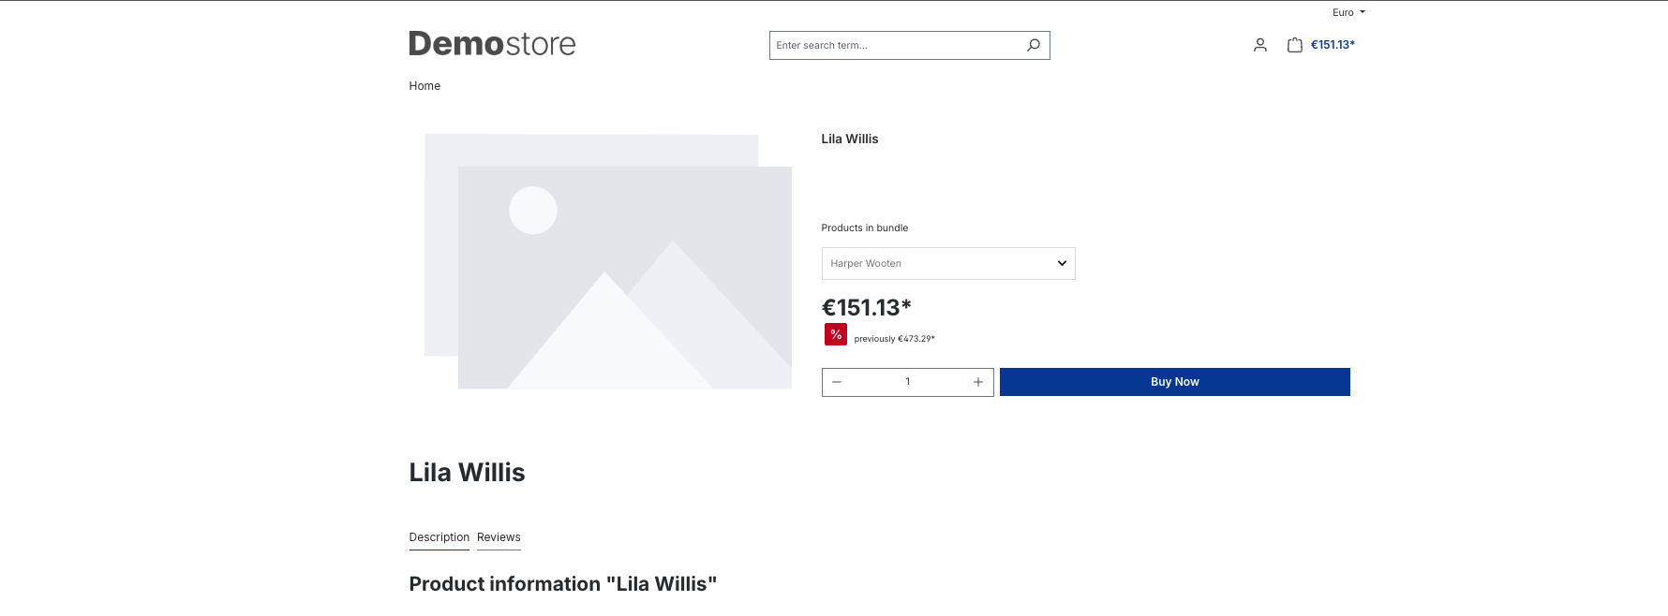Click the Product information heading
Viewport: 1668px width, 616px height.
(x=562, y=584)
